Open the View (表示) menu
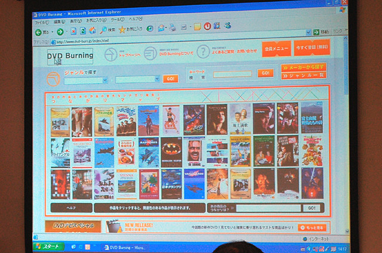Image resolution: width=382 pixels, height=253 pixels. [x=76, y=21]
